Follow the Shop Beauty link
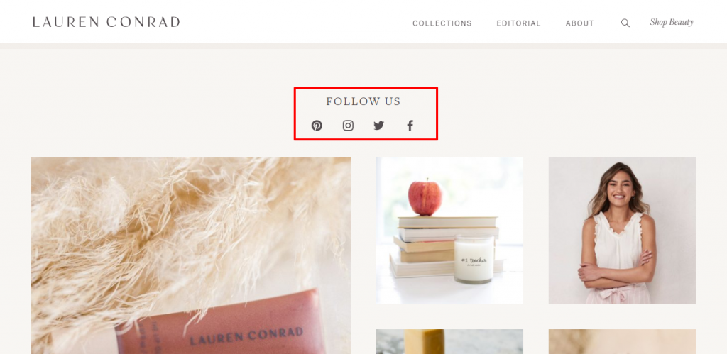The height and width of the screenshot is (354, 727). (672, 22)
